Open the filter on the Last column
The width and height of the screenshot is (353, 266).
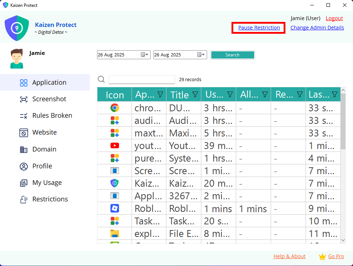(x=334, y=94)
